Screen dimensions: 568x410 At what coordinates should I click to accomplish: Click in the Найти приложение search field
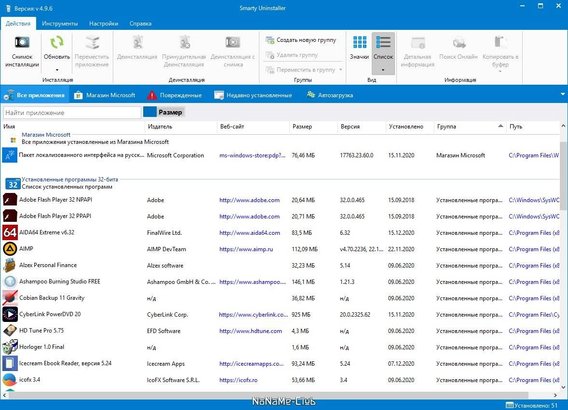tap(72, 113)
